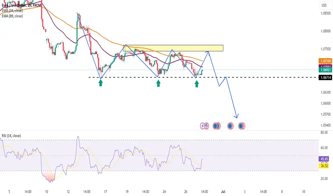Select the EMA (34, close) indicator legend
333x196 pixels.
click(12, 11)
